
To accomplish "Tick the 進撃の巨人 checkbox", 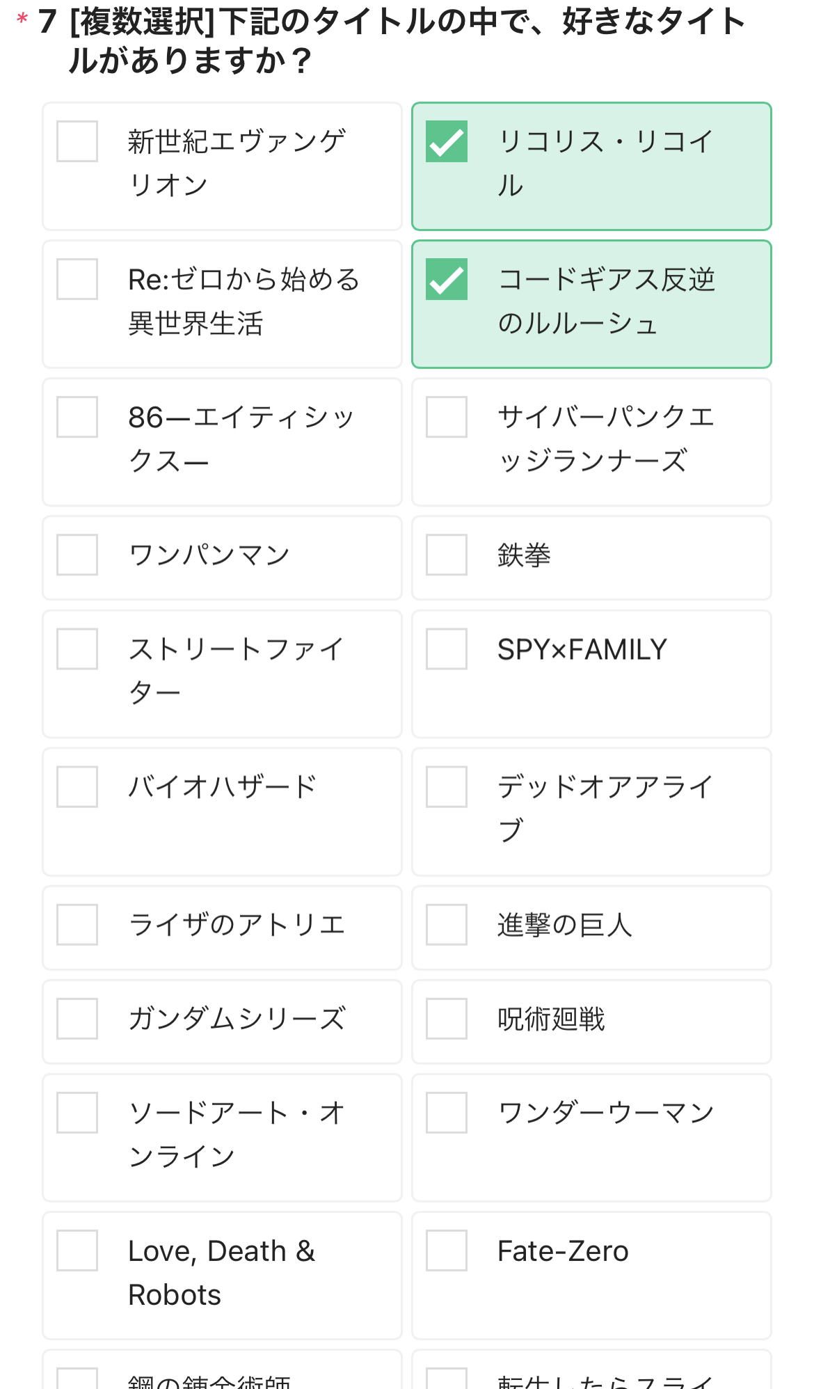I will pos(447,925).
